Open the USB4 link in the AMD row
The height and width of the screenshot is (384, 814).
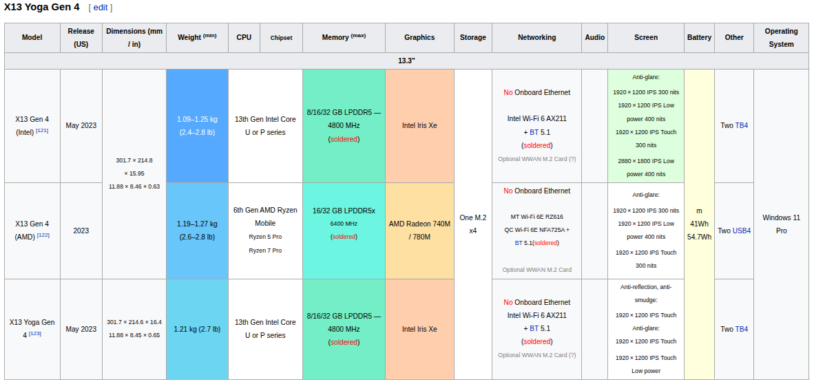[x=741, y=231]
